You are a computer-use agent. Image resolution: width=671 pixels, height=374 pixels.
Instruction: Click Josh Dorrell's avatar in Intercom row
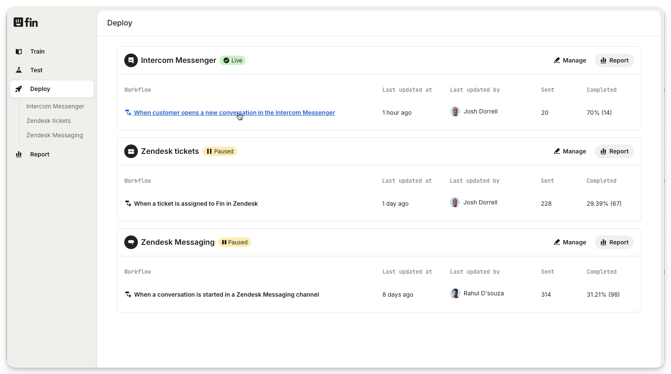[x=455, y=111]
